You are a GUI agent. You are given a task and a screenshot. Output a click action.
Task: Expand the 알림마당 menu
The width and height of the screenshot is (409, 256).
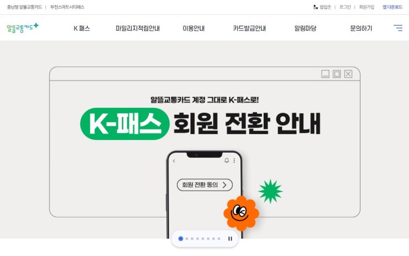pos(305,28)
